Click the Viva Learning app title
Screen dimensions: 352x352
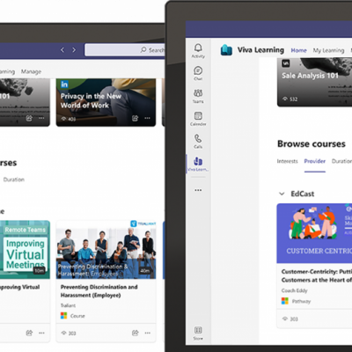coord(260,50)
